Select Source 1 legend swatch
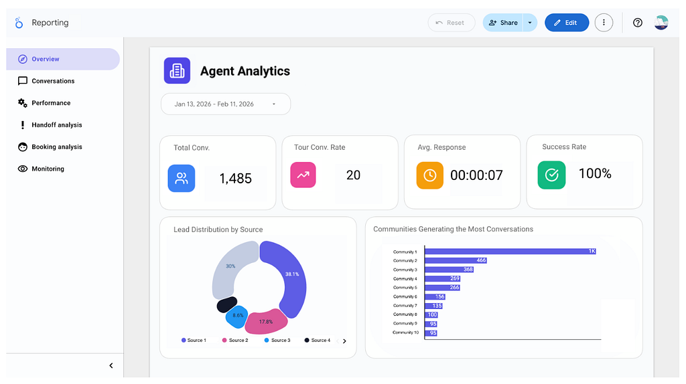 pyautogui.click(x=184, y=341)
